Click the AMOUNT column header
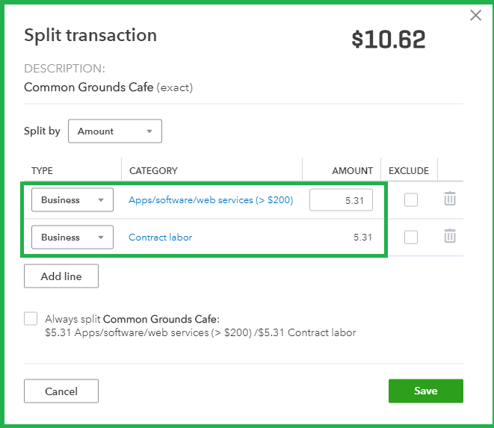The image size is (494, 428). 352,171
